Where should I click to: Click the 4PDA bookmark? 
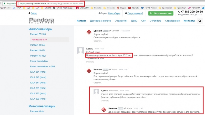17,8
